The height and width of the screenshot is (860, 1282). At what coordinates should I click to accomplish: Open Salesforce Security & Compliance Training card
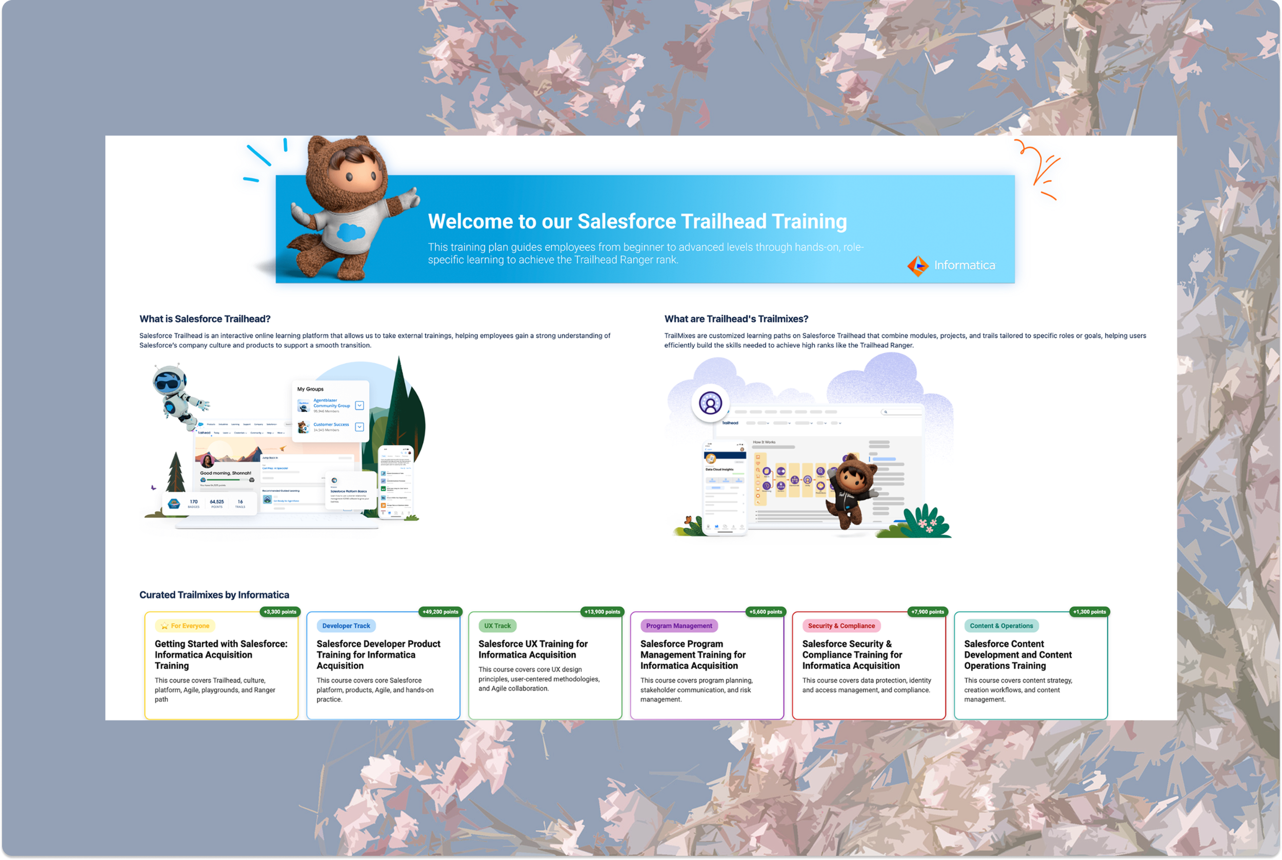point(869,665)
